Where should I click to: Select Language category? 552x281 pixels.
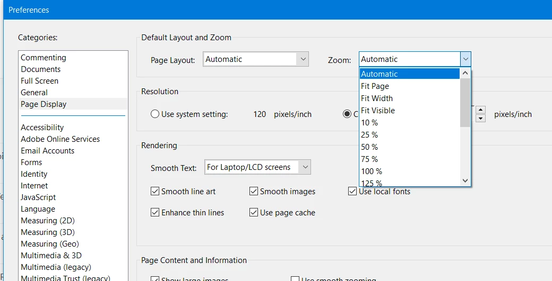tap(38, 209)
